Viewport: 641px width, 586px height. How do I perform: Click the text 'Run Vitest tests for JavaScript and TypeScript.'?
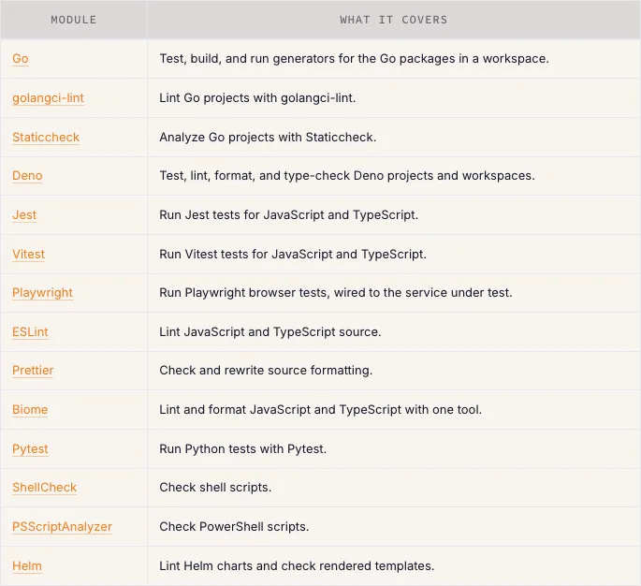[293, 255]
